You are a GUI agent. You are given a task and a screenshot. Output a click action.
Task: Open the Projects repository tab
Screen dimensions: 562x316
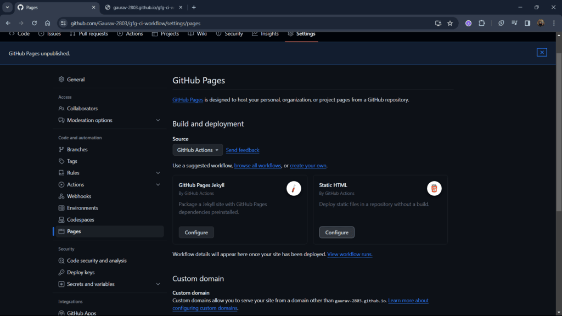click(x=166, y=33)
